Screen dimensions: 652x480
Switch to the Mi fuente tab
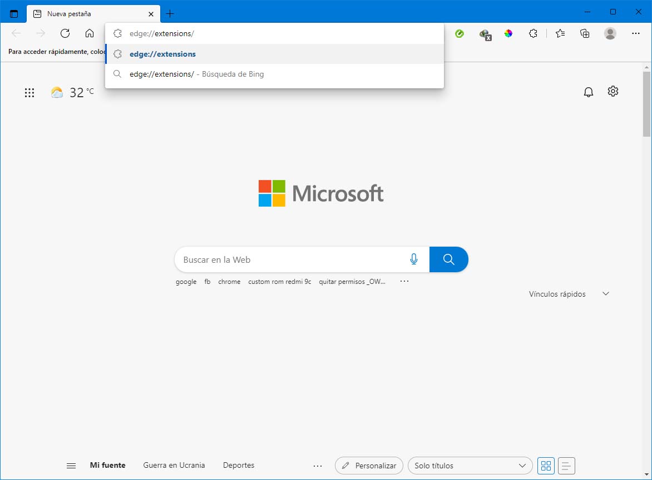pos(108,465)
